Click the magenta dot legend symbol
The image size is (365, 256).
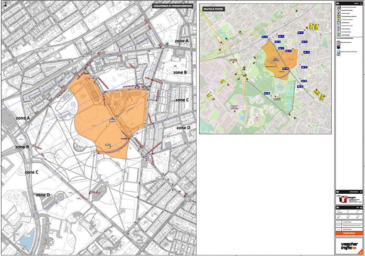338,29
